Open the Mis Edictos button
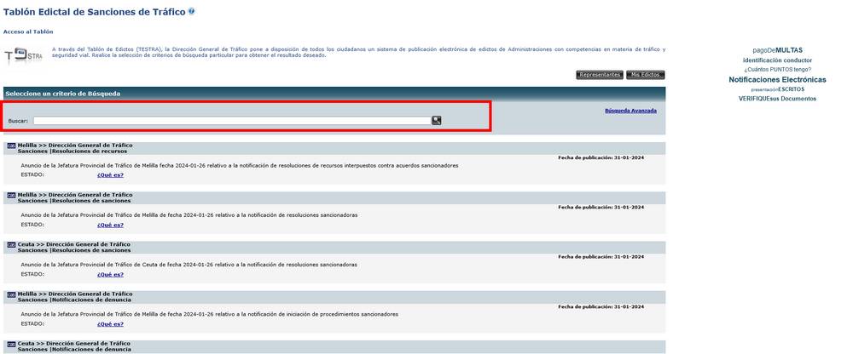The height and width of the screenshot is (354, 853). 645,75
